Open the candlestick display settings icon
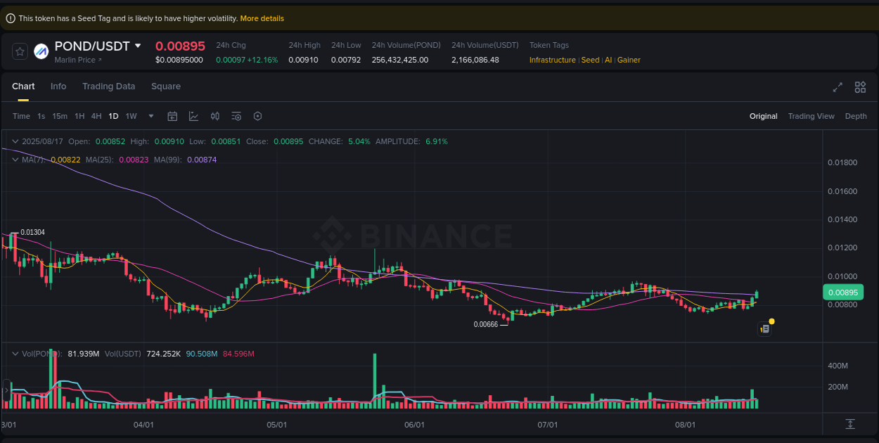 tap(215, 115)
